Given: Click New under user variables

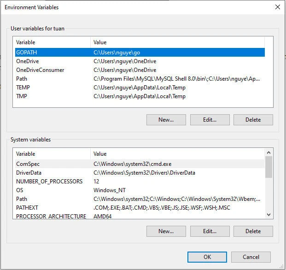Looking at the screenshot, I should [166, 120].
